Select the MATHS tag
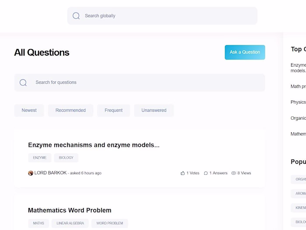 [38, 223]
